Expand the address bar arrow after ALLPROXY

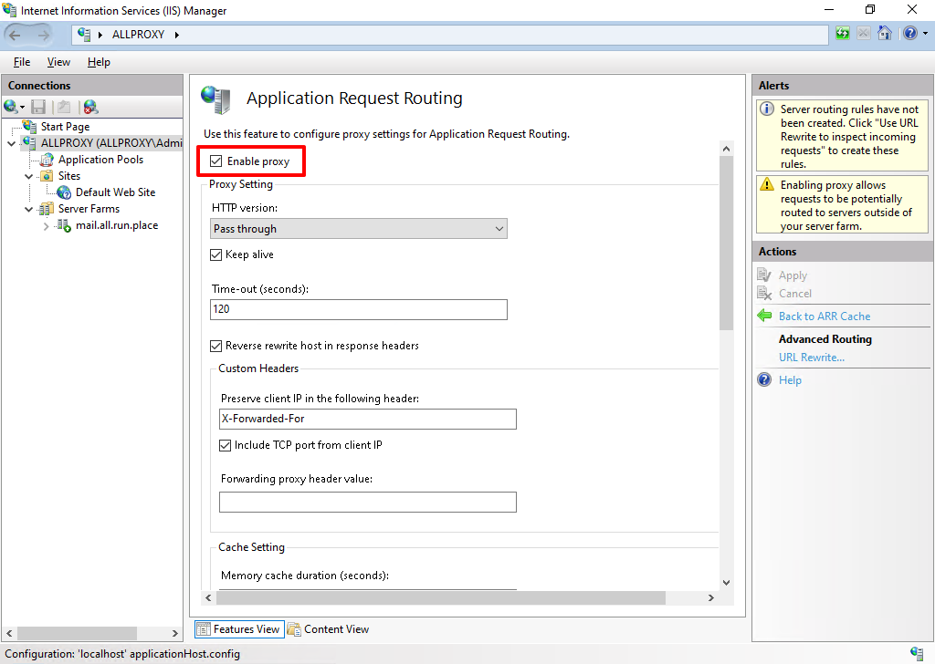pyautogui.click(x=176, y=36)
